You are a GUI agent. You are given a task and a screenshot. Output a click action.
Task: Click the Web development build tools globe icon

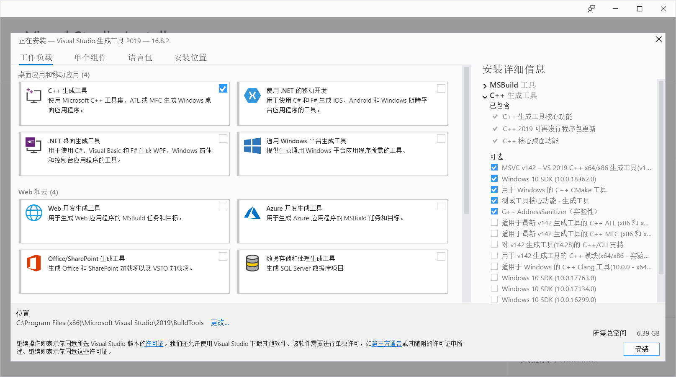[34, 213]
